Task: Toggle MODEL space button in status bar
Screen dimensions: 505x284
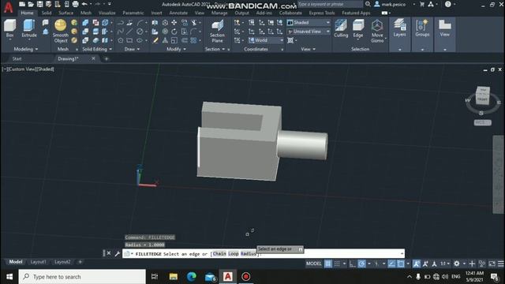Action: pos(314,263)
